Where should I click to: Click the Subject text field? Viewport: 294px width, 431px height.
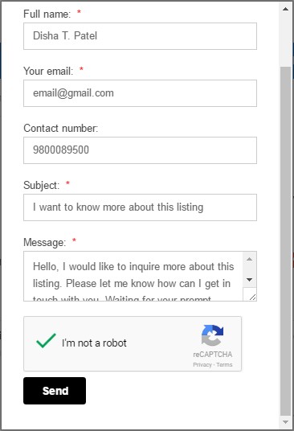click(140, 207)
